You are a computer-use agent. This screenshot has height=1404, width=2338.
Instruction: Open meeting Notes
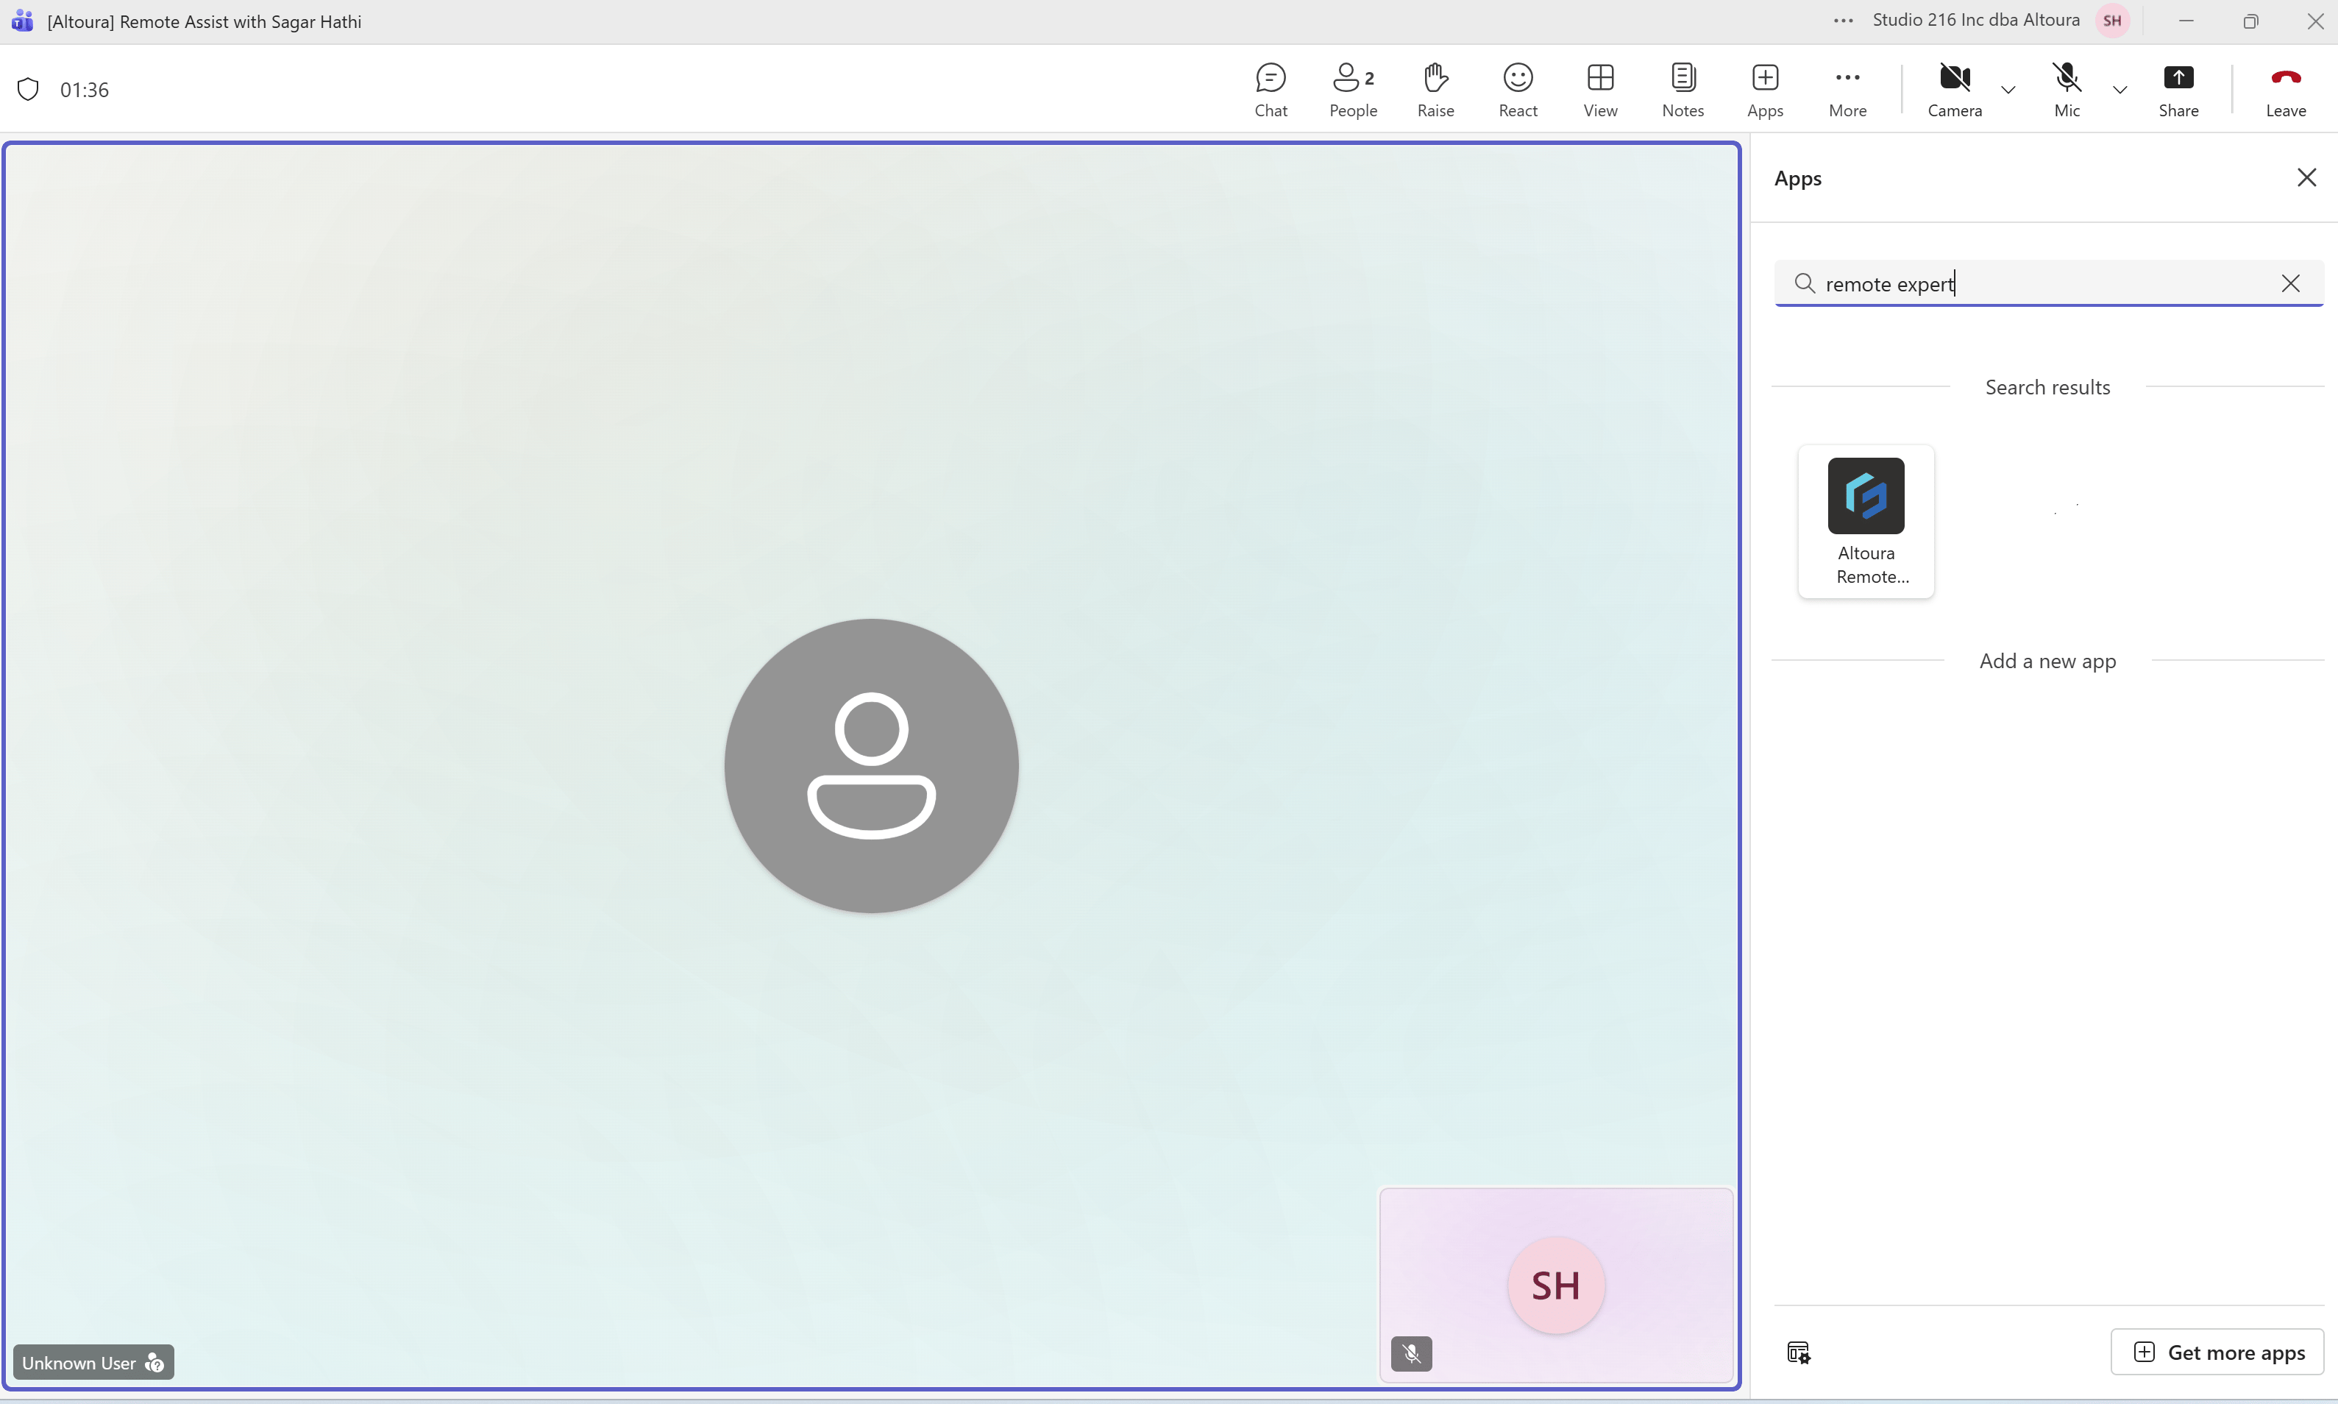click(x=1683, y=90)
